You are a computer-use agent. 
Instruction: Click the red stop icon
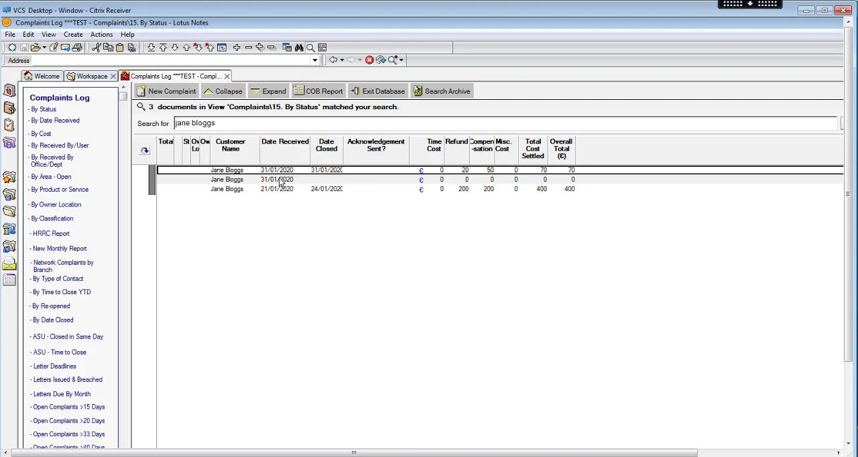369,60
